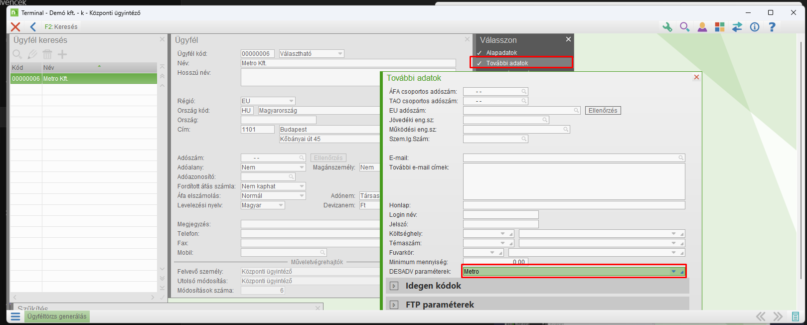Select customer row 00000006
The height and width of the screenshot is (325, 807).
pos(84,79)
